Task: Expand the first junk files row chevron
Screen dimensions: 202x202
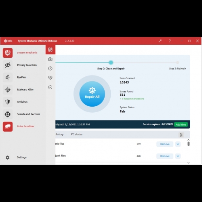Action: click(x=178, y=144)
